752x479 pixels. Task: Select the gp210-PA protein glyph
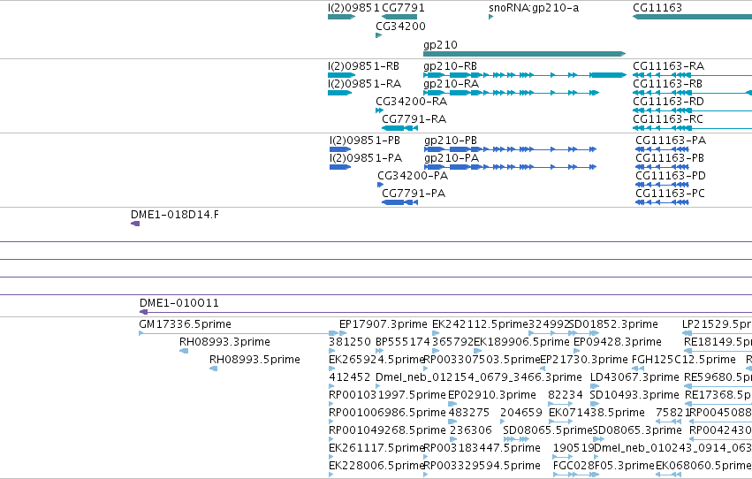[x=510, y=167]
